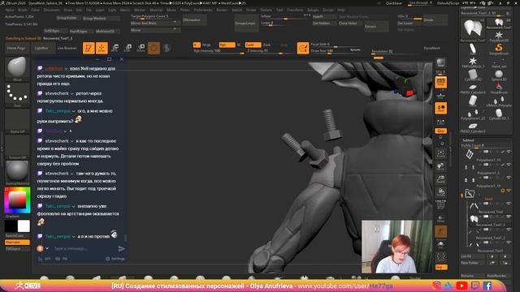
Task: Click the Extract button
Action: (x=376, y=27)
